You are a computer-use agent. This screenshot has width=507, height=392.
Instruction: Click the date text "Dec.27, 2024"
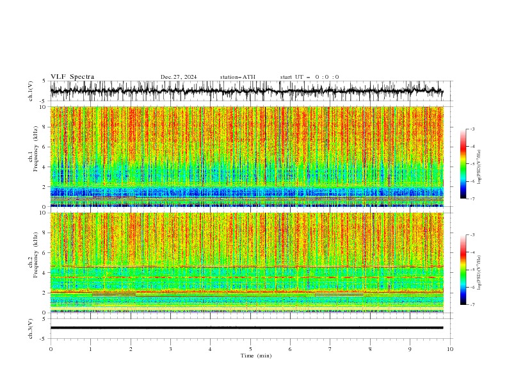(179, 77)
